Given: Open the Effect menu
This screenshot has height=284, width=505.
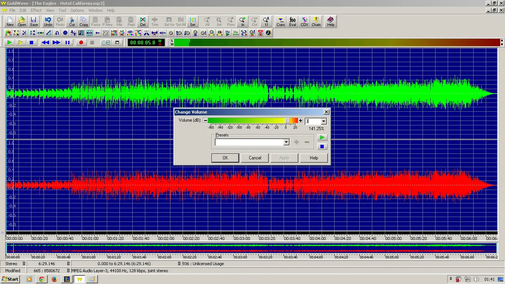Looking at the screenshot, I should [x=36, y=10].
